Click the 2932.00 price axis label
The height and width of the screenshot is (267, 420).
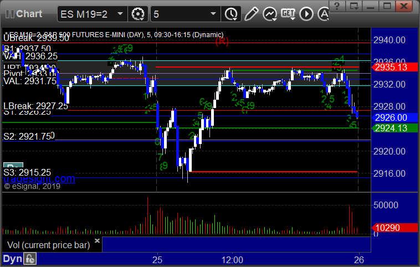click(x=390, y=84)
